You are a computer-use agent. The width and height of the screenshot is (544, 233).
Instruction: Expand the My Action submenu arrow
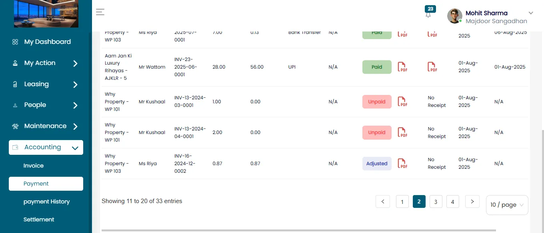[75, 63]
